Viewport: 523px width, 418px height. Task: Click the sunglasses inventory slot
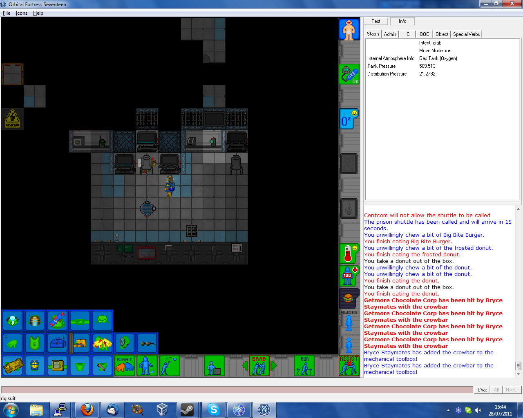147,343
